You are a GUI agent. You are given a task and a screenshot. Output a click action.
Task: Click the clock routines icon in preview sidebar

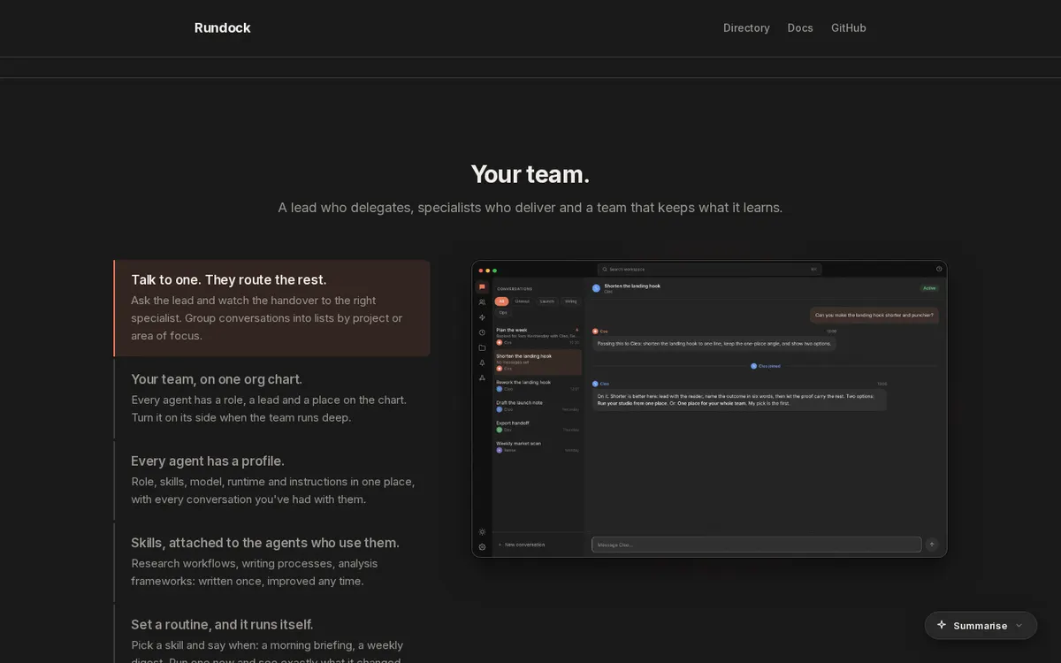pyautogui.click(x=482, y=332)
